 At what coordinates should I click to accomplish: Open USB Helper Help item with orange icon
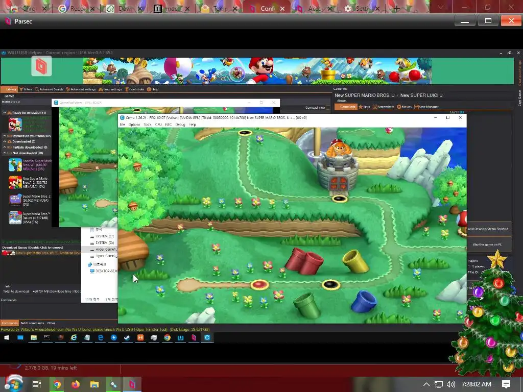pos(153,89)
